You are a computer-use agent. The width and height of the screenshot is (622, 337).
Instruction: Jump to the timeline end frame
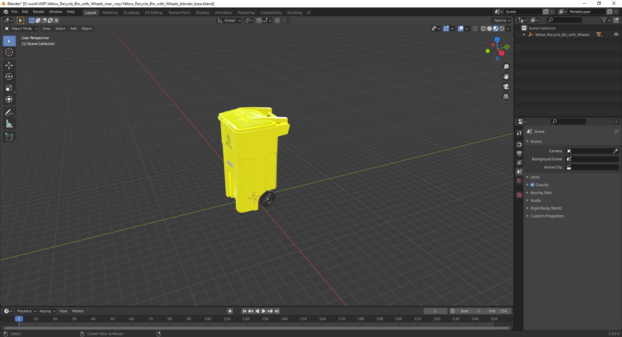tap(277, 311)
